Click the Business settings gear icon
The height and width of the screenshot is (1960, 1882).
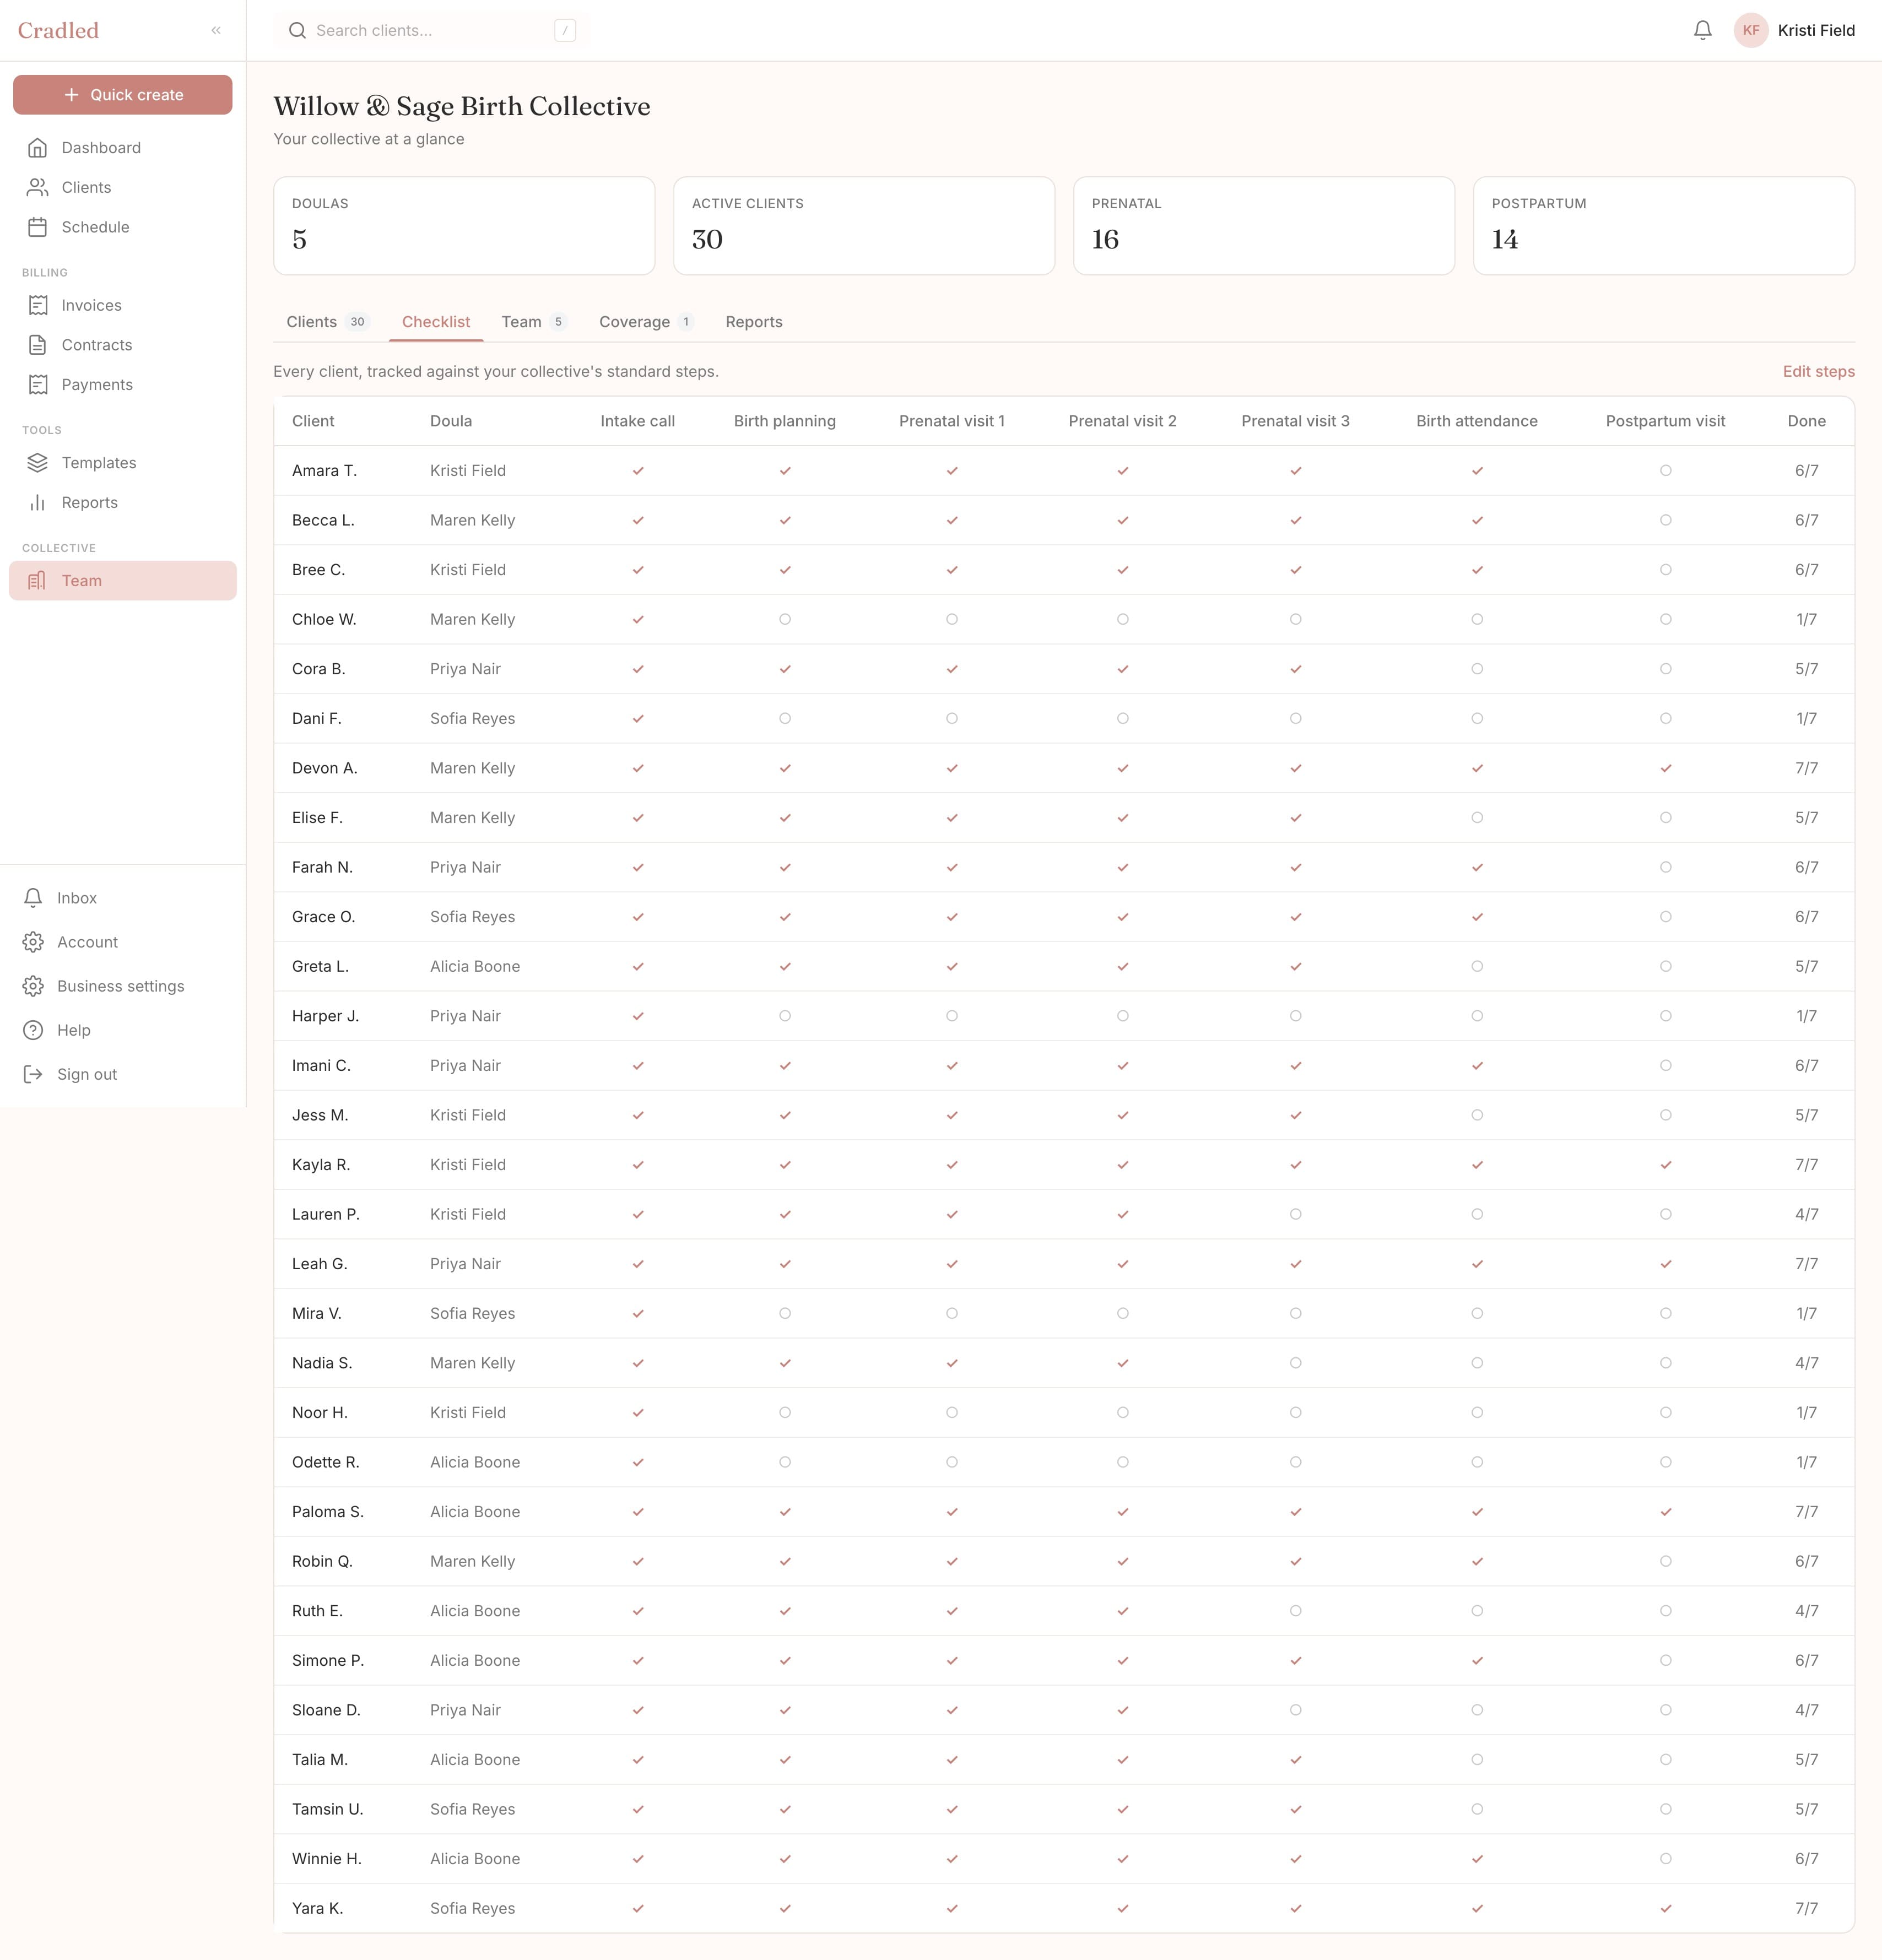pyautogui.click(x=33, y=986)
